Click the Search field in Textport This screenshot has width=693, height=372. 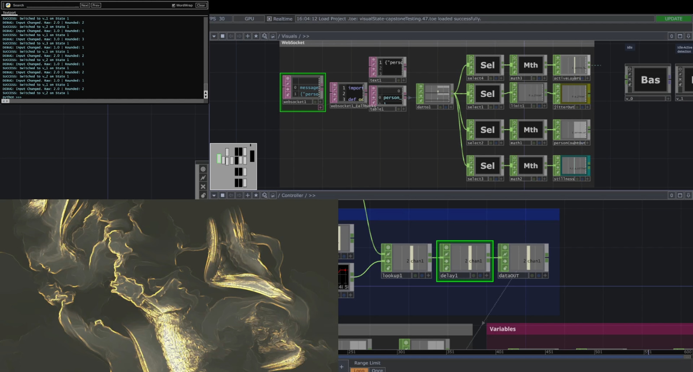[52, 6]
